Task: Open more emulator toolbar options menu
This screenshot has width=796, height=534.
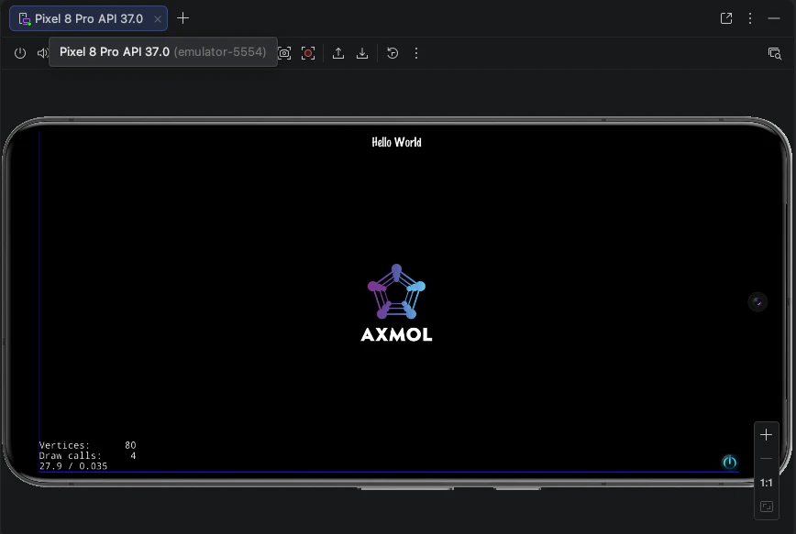Action: pyautogui.click(x=416, y=53)
